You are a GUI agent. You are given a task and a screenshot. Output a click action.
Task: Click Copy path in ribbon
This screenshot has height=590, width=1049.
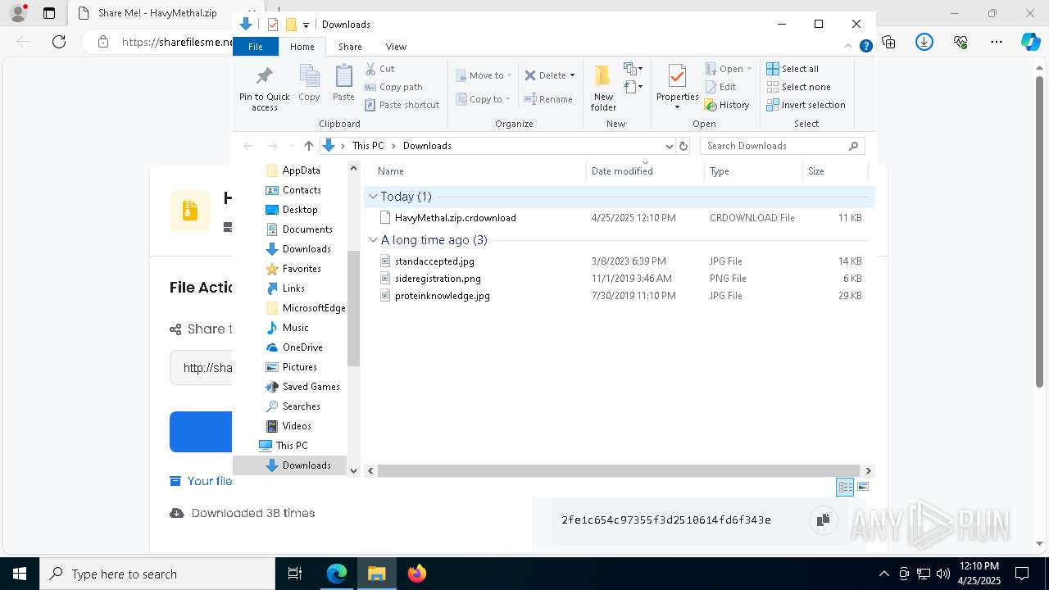(393, 87)
